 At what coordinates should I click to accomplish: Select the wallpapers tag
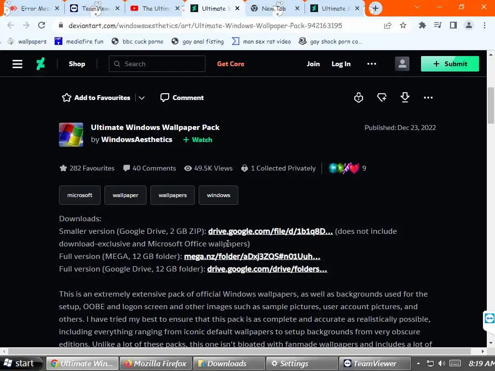pos(173,195)
